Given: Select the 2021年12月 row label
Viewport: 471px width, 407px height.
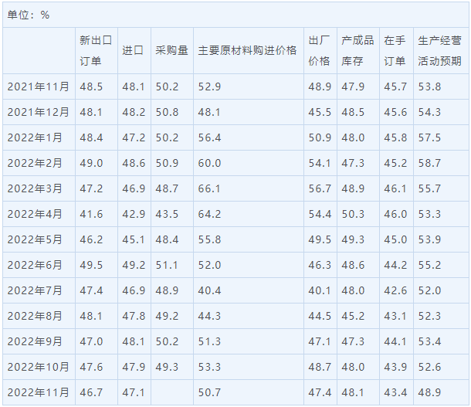Looking at the screenshot, I should tap(38, 112).
